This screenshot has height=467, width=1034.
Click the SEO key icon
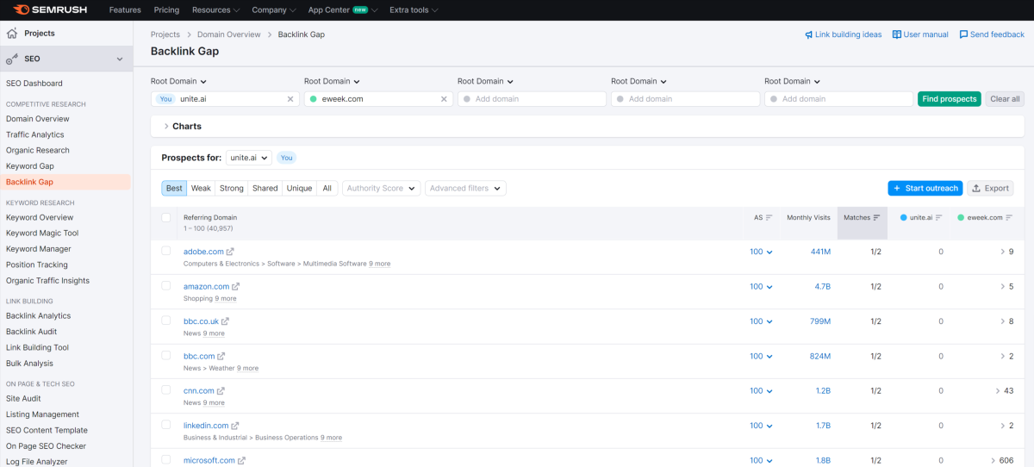(x=12, y=59)
